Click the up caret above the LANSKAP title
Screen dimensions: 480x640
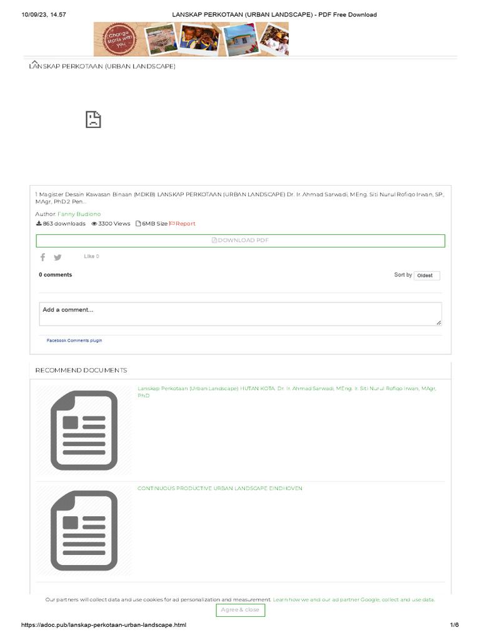34,62
